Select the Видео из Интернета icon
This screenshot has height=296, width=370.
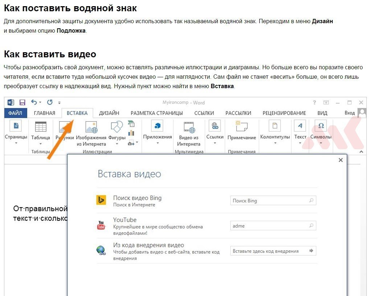pos(189,127)
